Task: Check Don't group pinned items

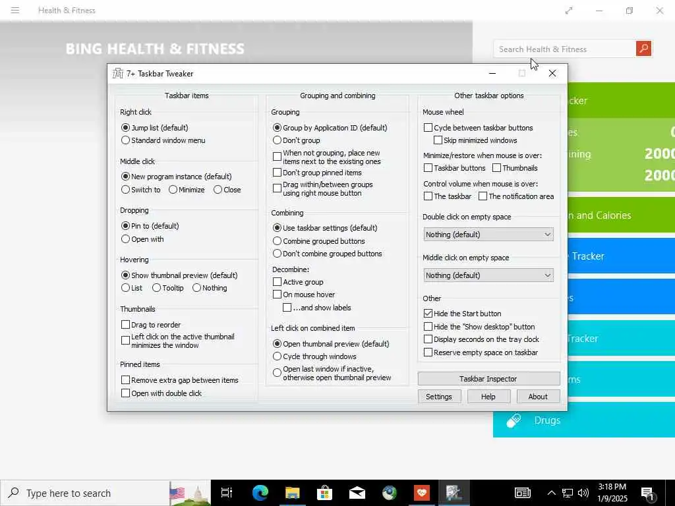Action: (317, 173)
